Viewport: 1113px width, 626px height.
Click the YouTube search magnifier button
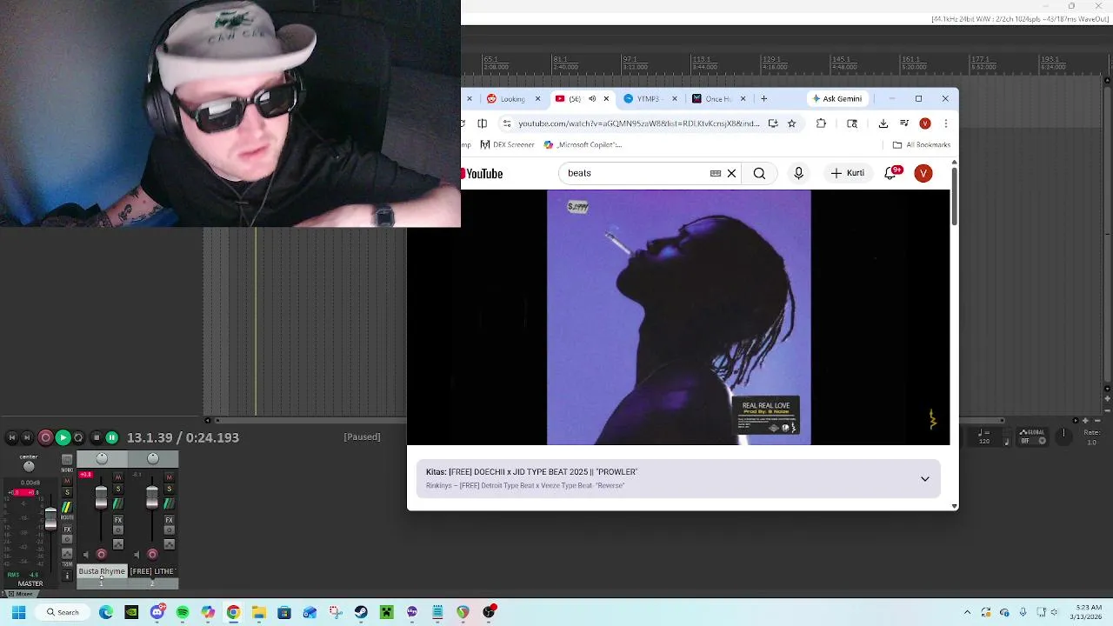pyautogui.click(x=759, y=173)
